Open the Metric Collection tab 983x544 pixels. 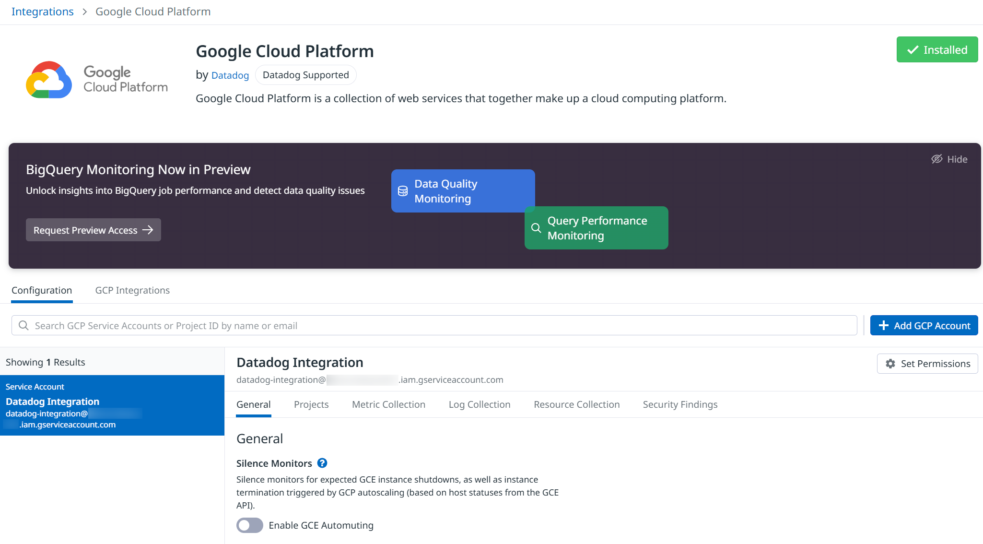coord(388,404)
